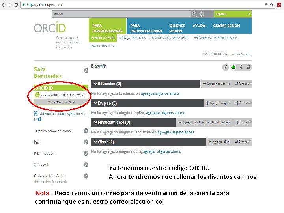Click the ORCID logo
The width and height of the screenshot is (284, 213).
[50, 27]
